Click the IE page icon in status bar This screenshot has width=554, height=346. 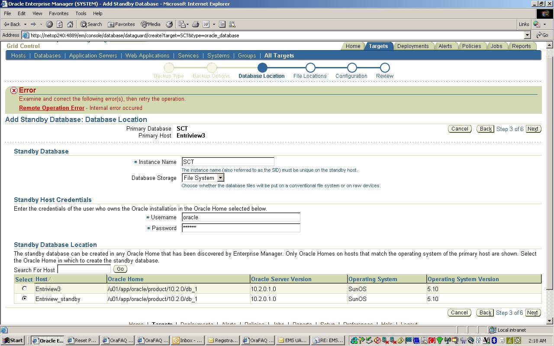coord(4,330)
